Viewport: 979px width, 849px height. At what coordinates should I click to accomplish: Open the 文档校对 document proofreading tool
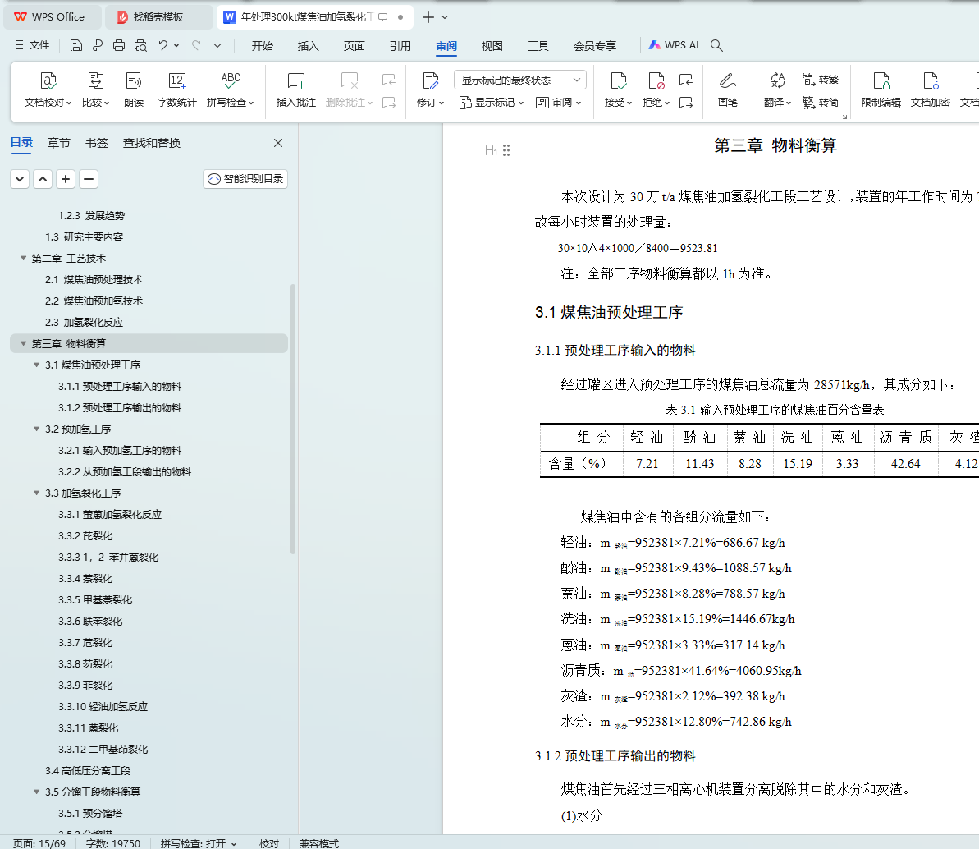coord(48,89)
